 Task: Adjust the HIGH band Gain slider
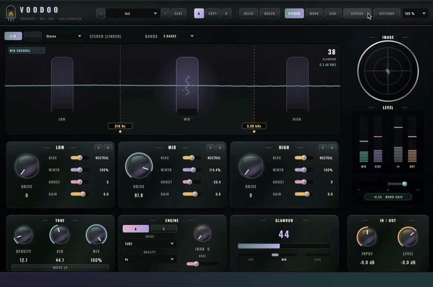point(304,194)
